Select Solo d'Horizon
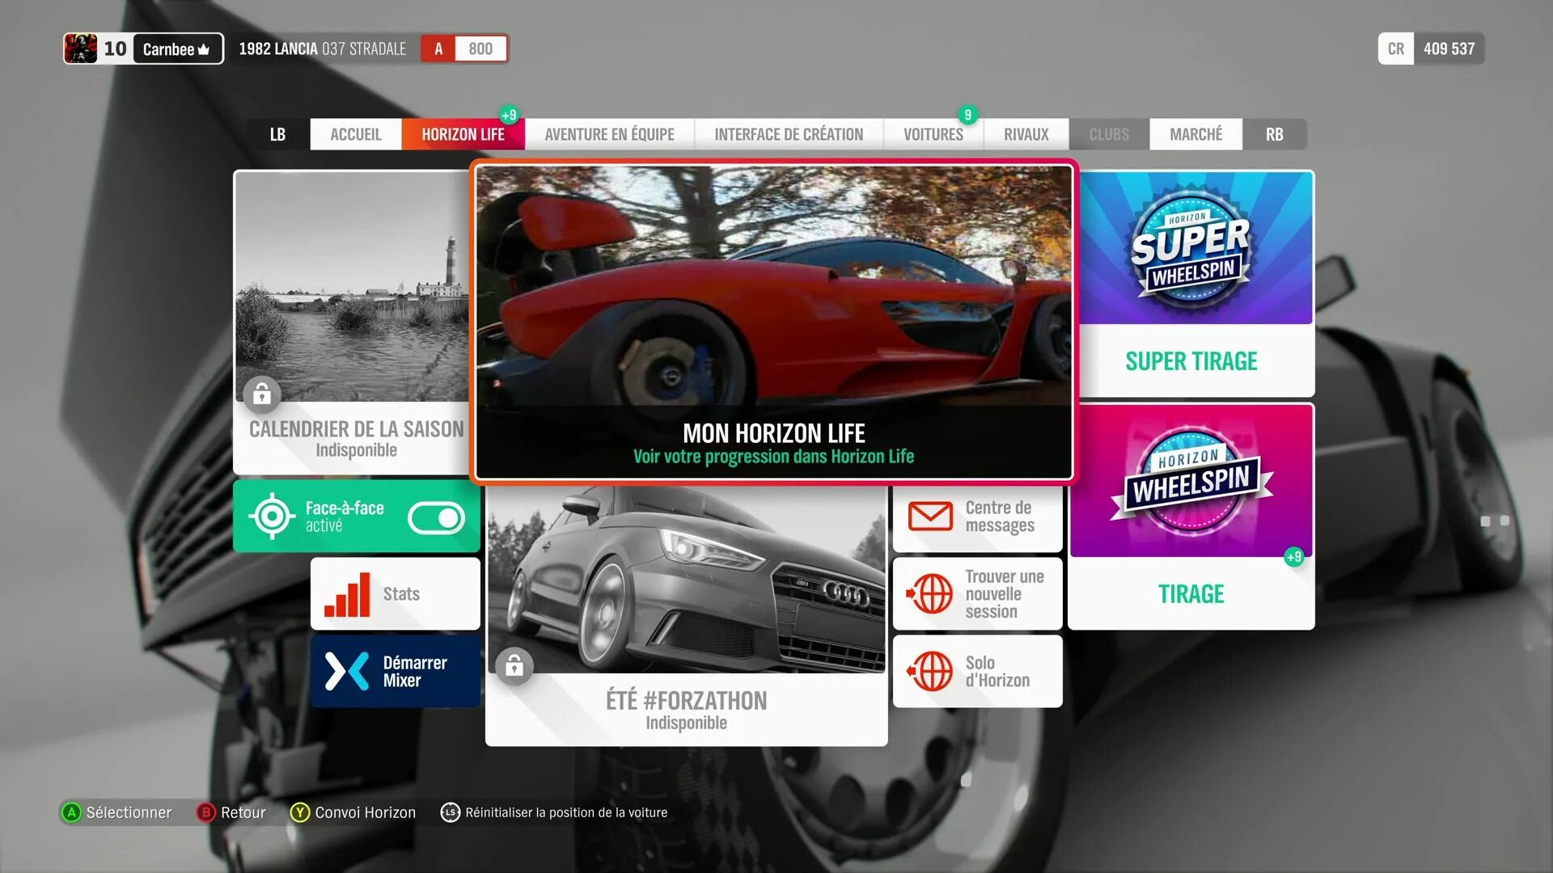Image resolution: width=1553 pixels, height=873 pixels. [x=978, y=671]
